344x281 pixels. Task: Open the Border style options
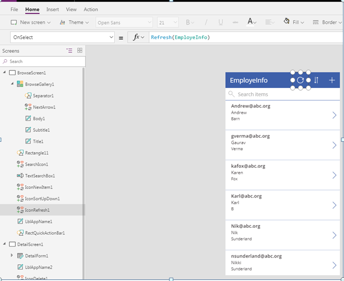click(x=327, y=23)
